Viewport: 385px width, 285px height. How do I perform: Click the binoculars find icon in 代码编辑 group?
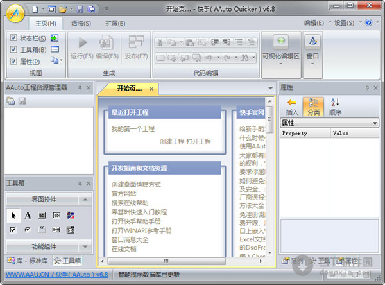(x=244, y=58)
